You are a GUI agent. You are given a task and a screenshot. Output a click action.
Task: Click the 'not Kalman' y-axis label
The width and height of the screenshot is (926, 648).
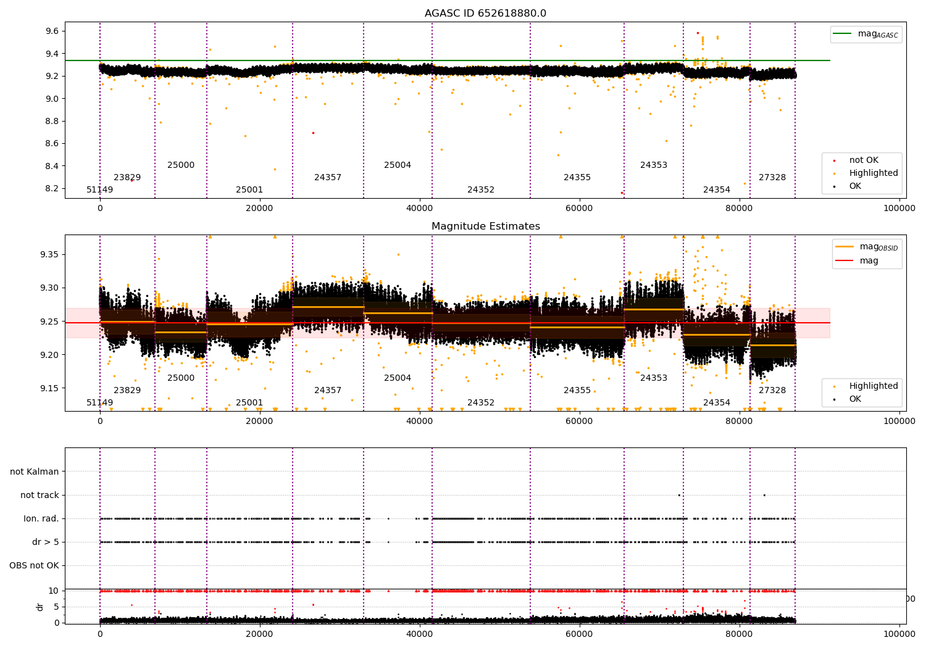coord(35,471)
